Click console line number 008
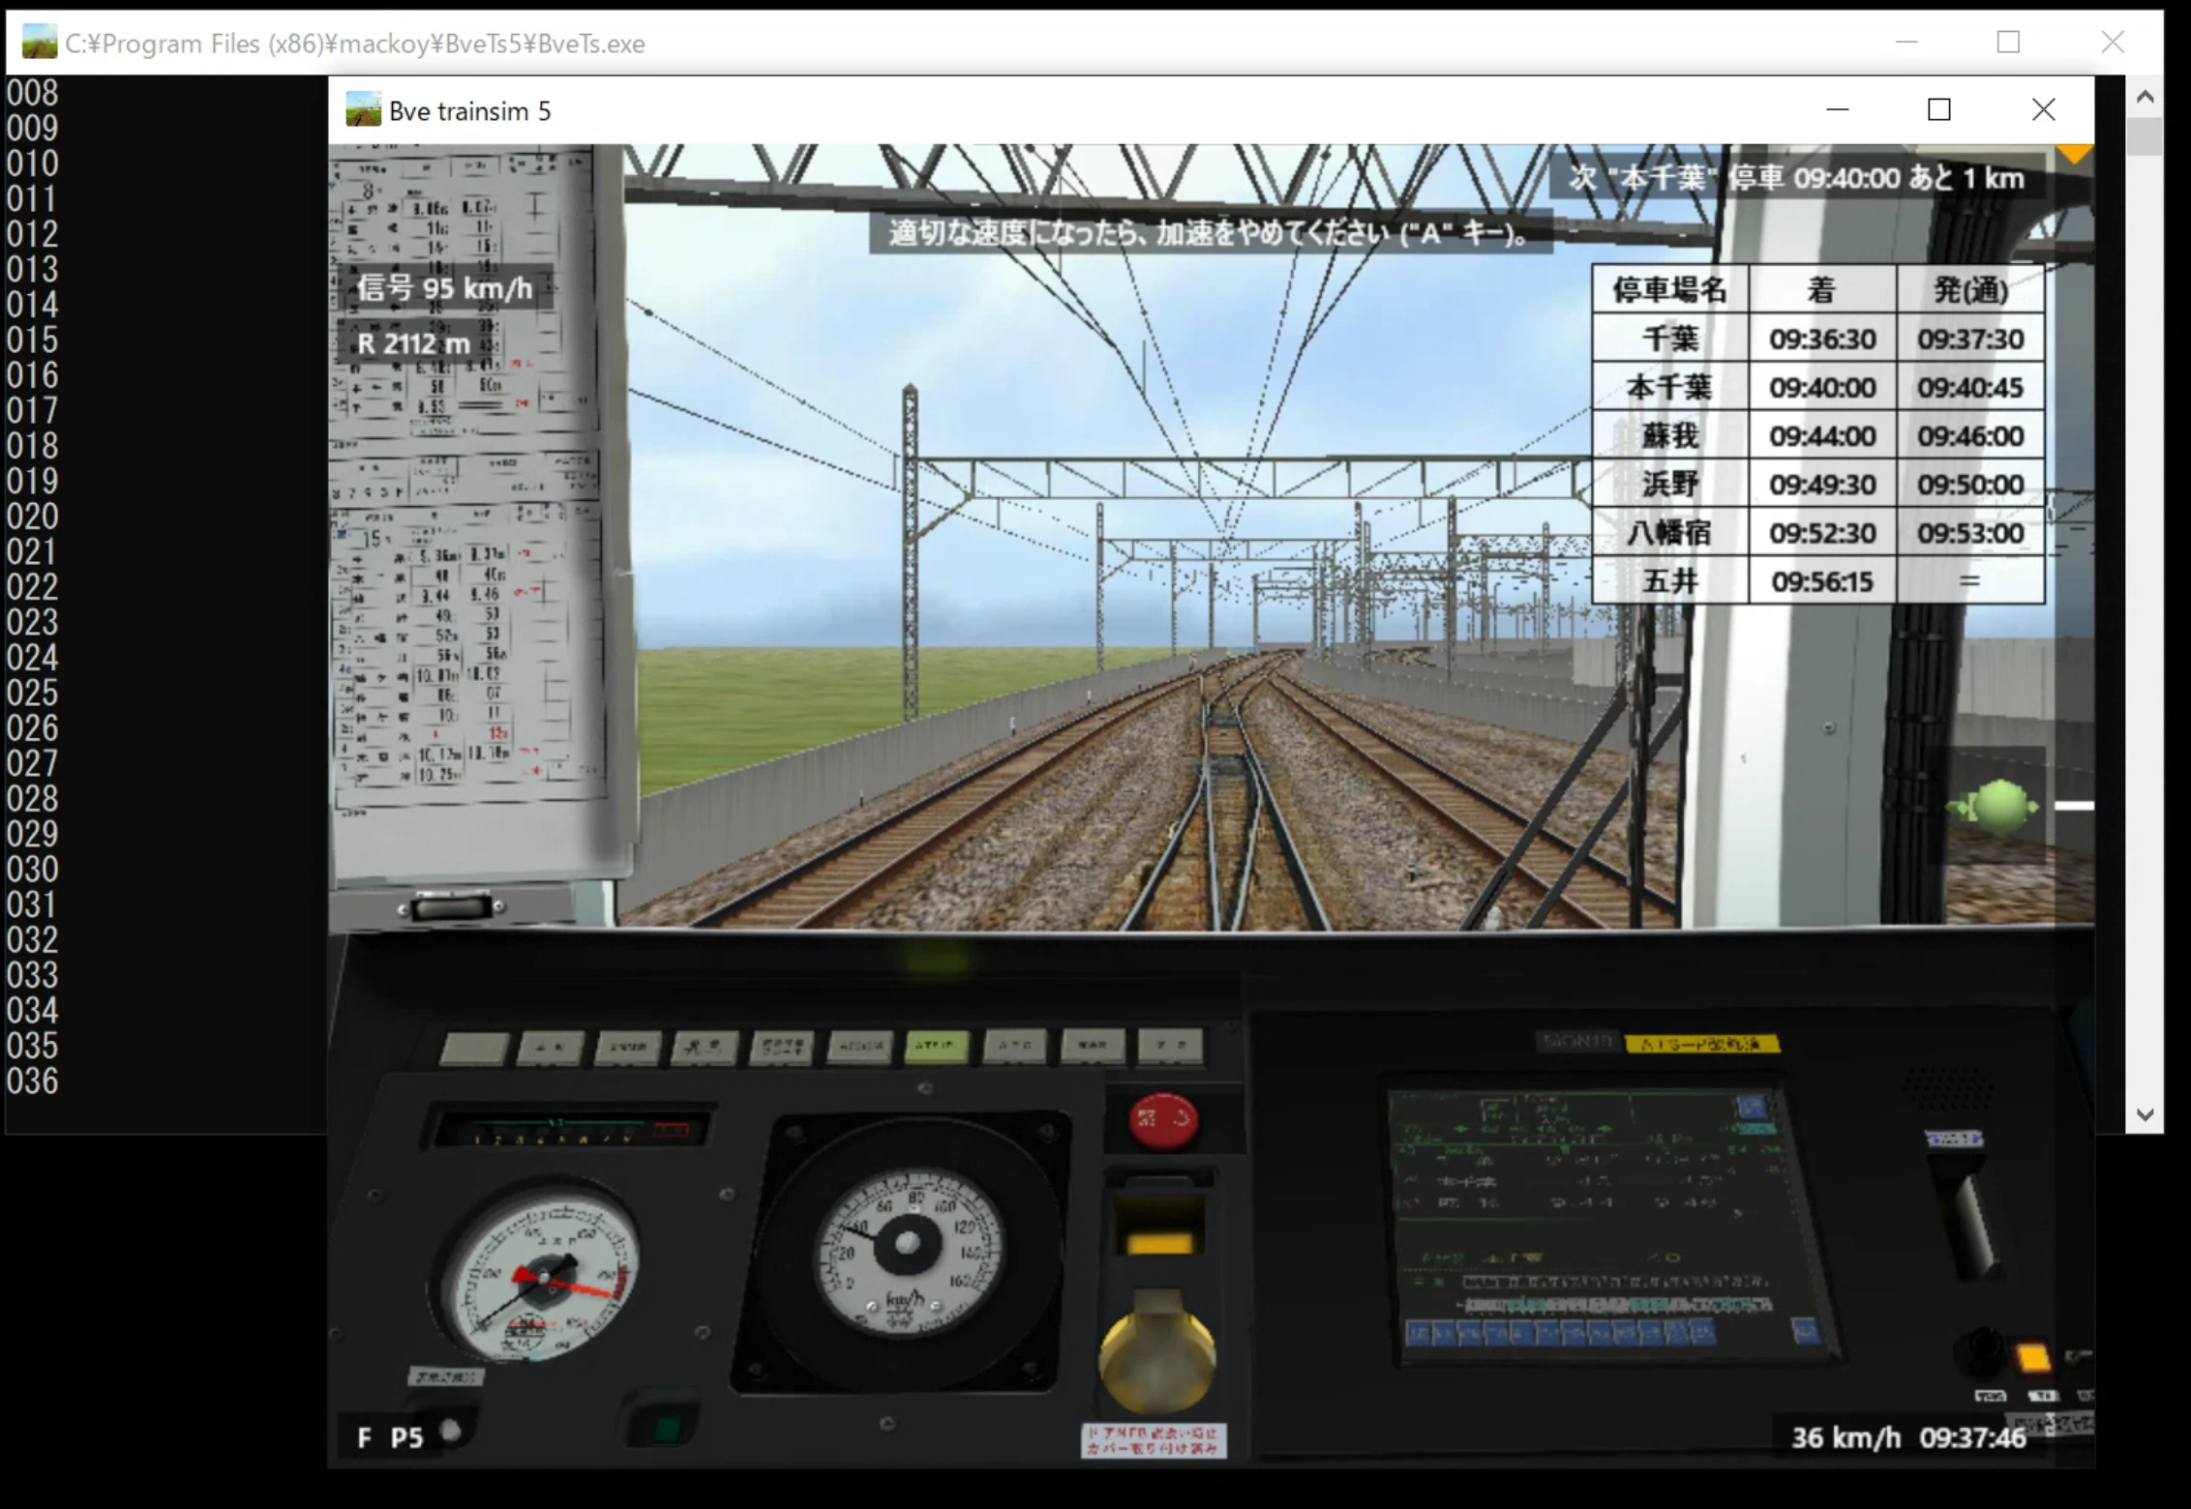 32,93
